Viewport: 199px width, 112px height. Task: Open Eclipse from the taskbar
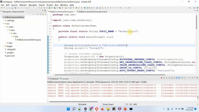(86, 109)
